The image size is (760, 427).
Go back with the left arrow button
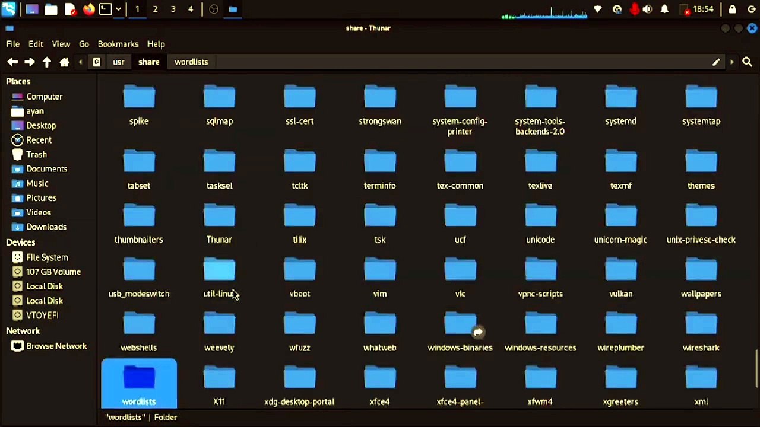coord(12,62)
